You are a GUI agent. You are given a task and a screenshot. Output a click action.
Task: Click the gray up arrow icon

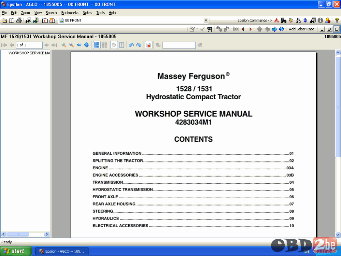pos(260,29)
